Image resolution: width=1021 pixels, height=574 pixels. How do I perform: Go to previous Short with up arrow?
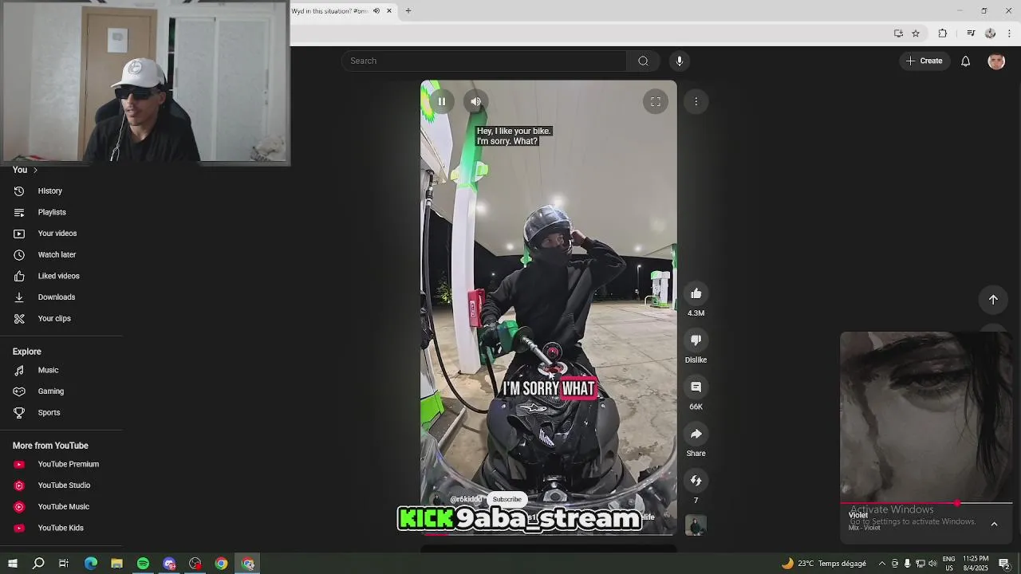[x=993, y=300]
